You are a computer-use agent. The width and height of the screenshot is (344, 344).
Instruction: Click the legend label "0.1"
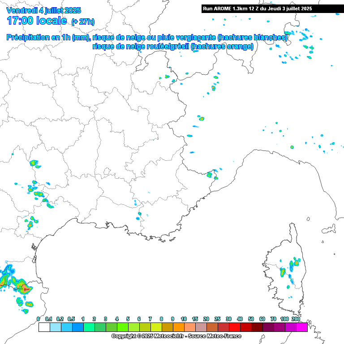pyautogui.click(x=48, y=319)
